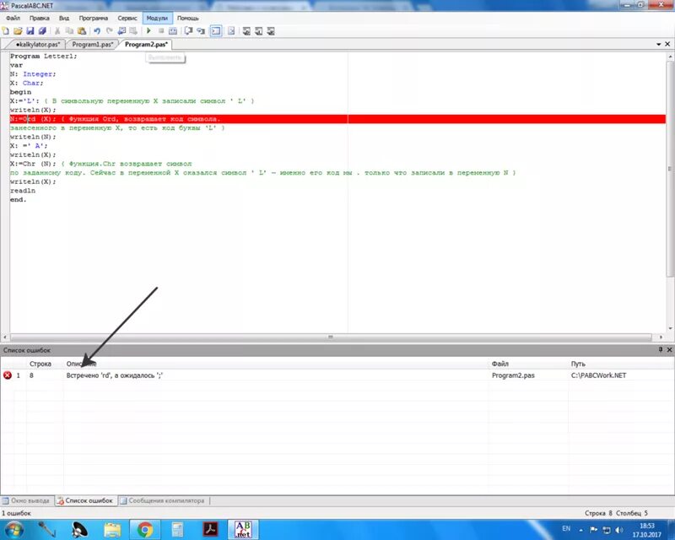Click the editor horizontal scrollbar

tap(331, 337)
